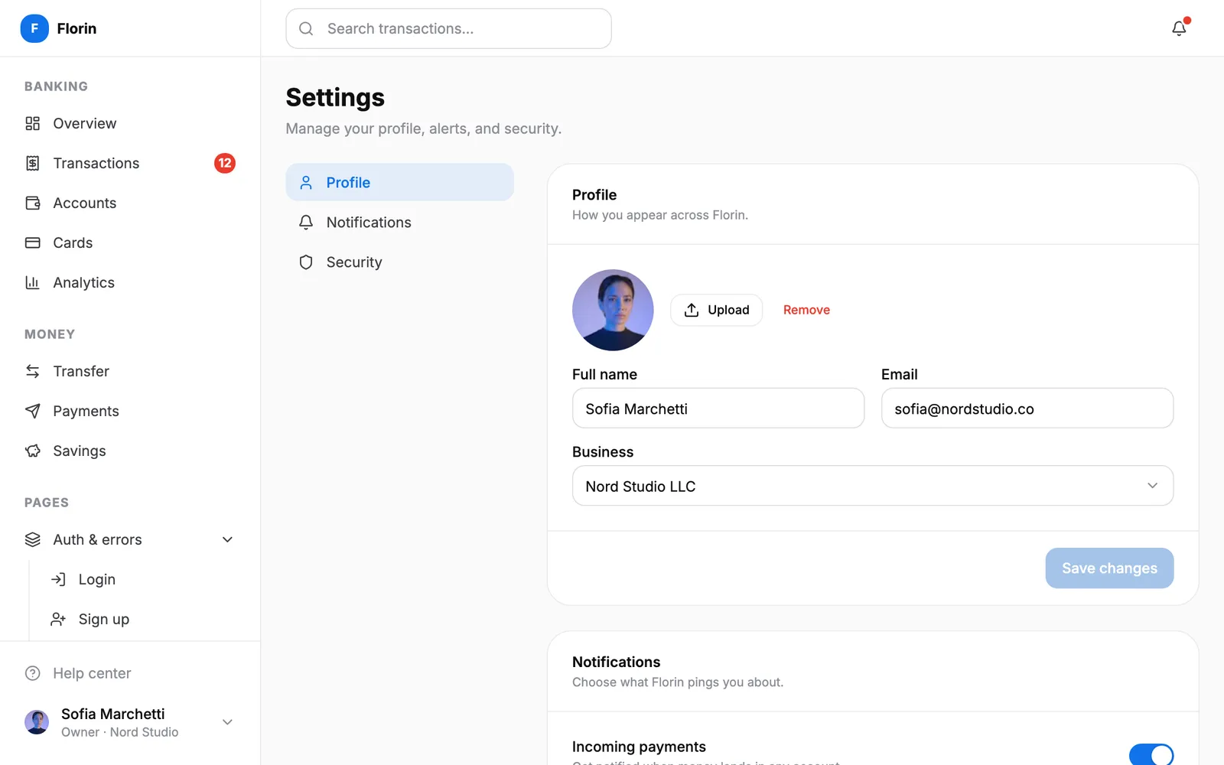Viewport: 1224px width, 765px height.
Task: Click the Payments paper plane icon
Action: (x=32, y=411)
